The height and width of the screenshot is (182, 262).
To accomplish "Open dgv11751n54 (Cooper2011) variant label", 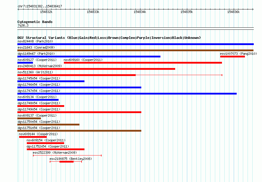I will click(39, 128).
